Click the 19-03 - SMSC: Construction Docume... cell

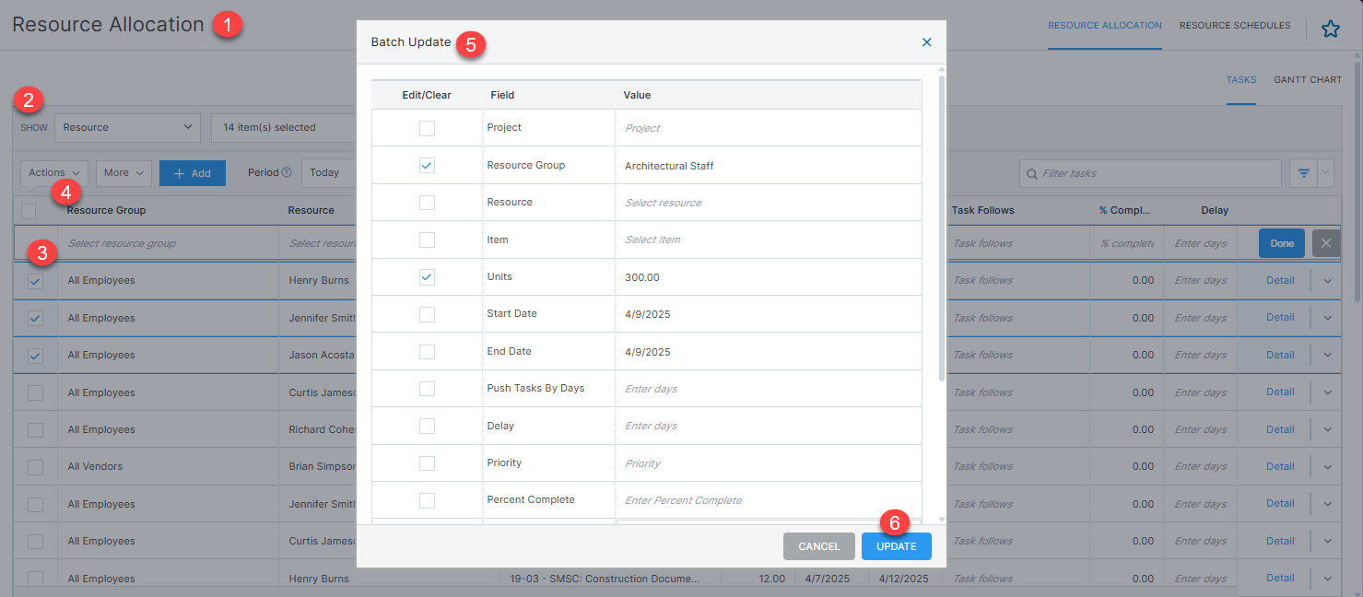coord(611,579)
